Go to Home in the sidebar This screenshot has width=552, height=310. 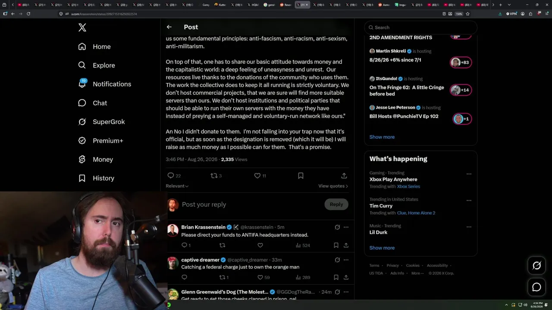94,46
